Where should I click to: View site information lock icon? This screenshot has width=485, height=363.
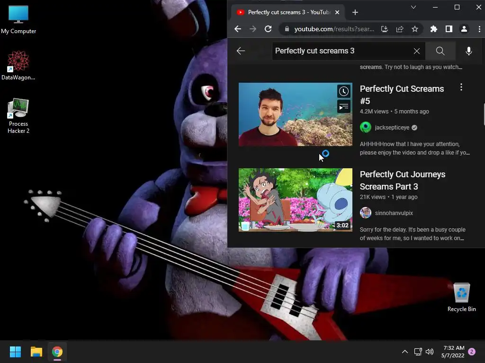point(287,29)
